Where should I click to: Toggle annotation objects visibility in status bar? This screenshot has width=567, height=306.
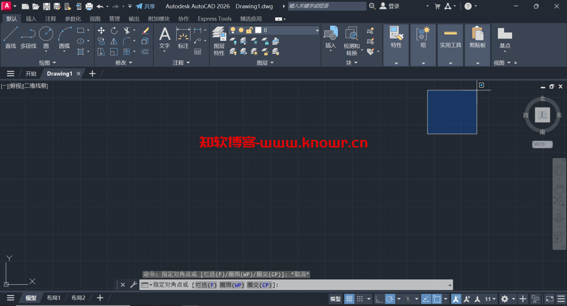pyautogui.click(x=456, y=299)
